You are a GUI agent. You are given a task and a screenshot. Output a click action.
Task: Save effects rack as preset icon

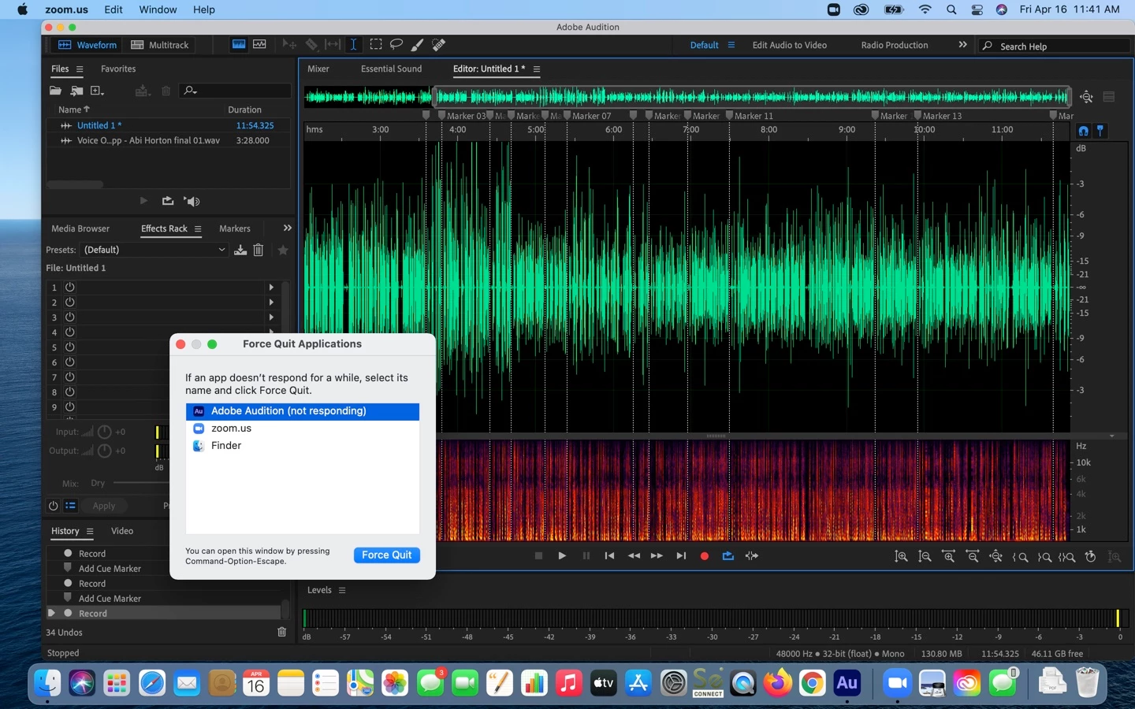coord(240,250)
